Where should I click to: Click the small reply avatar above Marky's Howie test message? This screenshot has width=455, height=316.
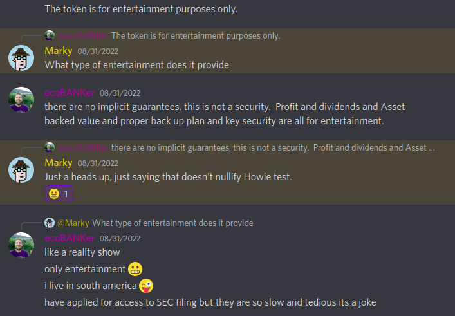(x=50, y=147)
